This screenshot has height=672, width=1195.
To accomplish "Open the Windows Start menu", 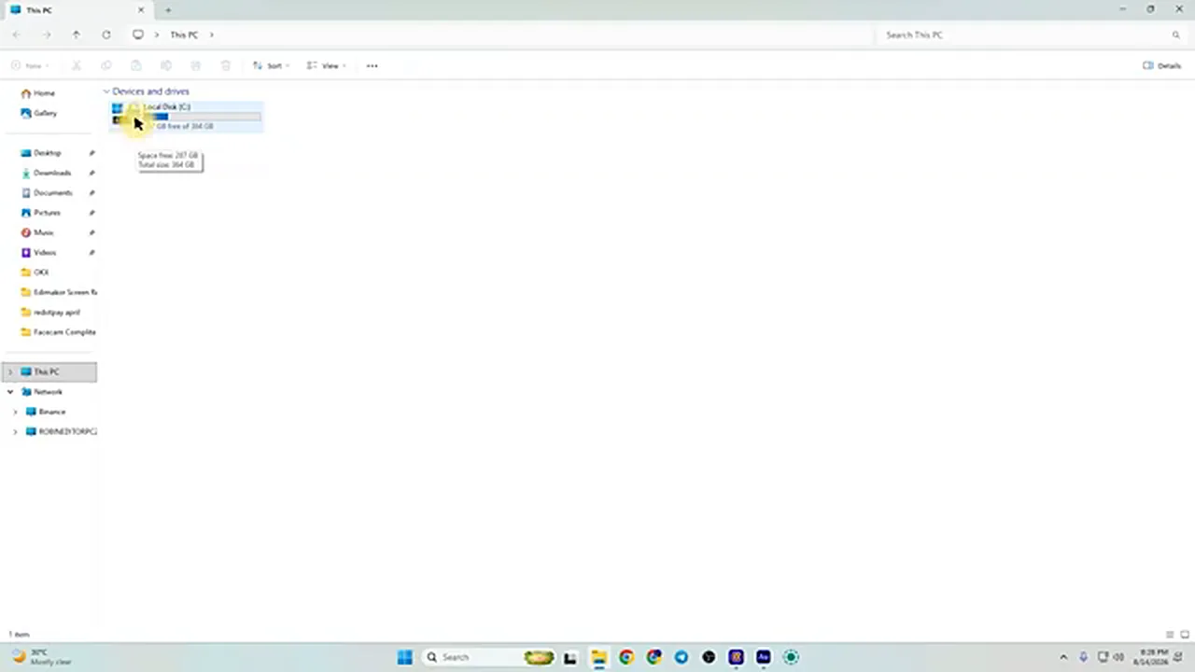I will [404, 657].
